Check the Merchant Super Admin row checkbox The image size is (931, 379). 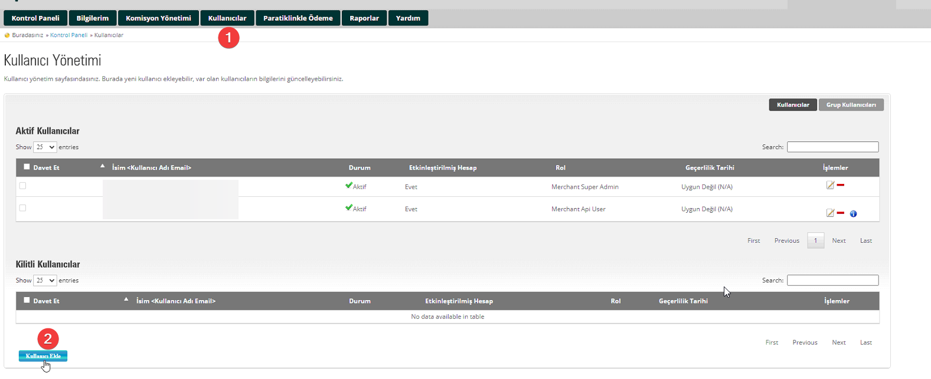pyautogui.click(x=23, y=186)
